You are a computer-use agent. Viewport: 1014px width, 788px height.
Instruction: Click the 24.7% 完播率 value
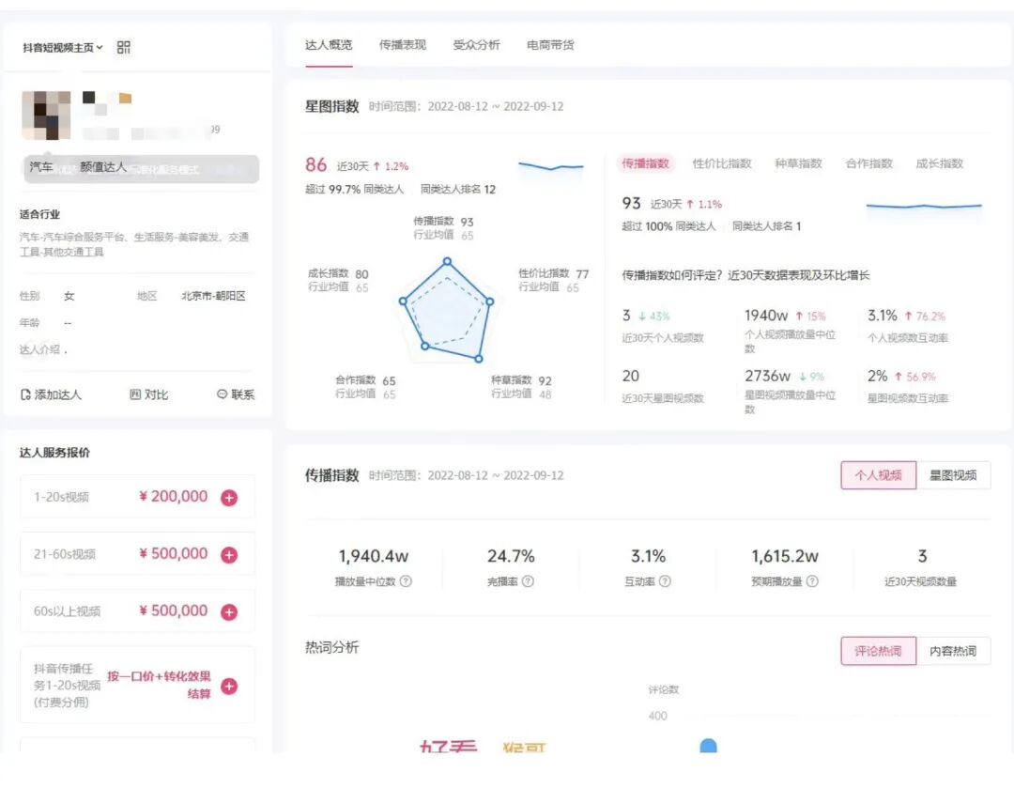pos(511,556)
